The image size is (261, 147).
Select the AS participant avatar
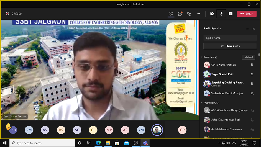coord(125,130)
